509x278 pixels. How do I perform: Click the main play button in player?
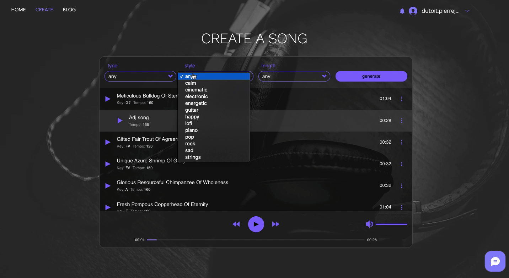coord(256,224)
